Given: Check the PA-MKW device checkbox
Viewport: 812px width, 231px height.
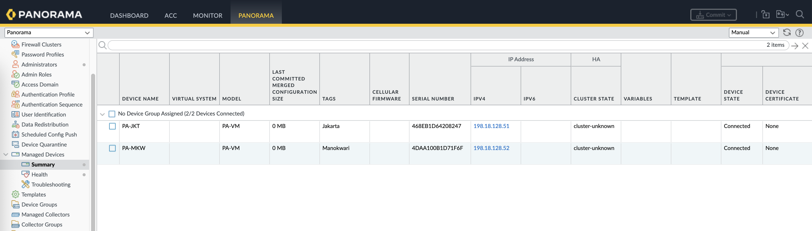Looking at the screenshot, I should coord(112,148).
